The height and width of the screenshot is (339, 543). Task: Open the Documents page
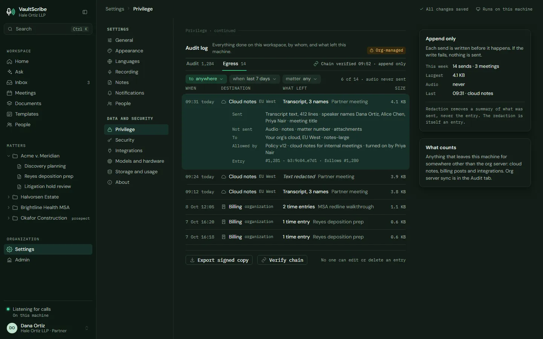pyautogui.click(x=48, y=104)
